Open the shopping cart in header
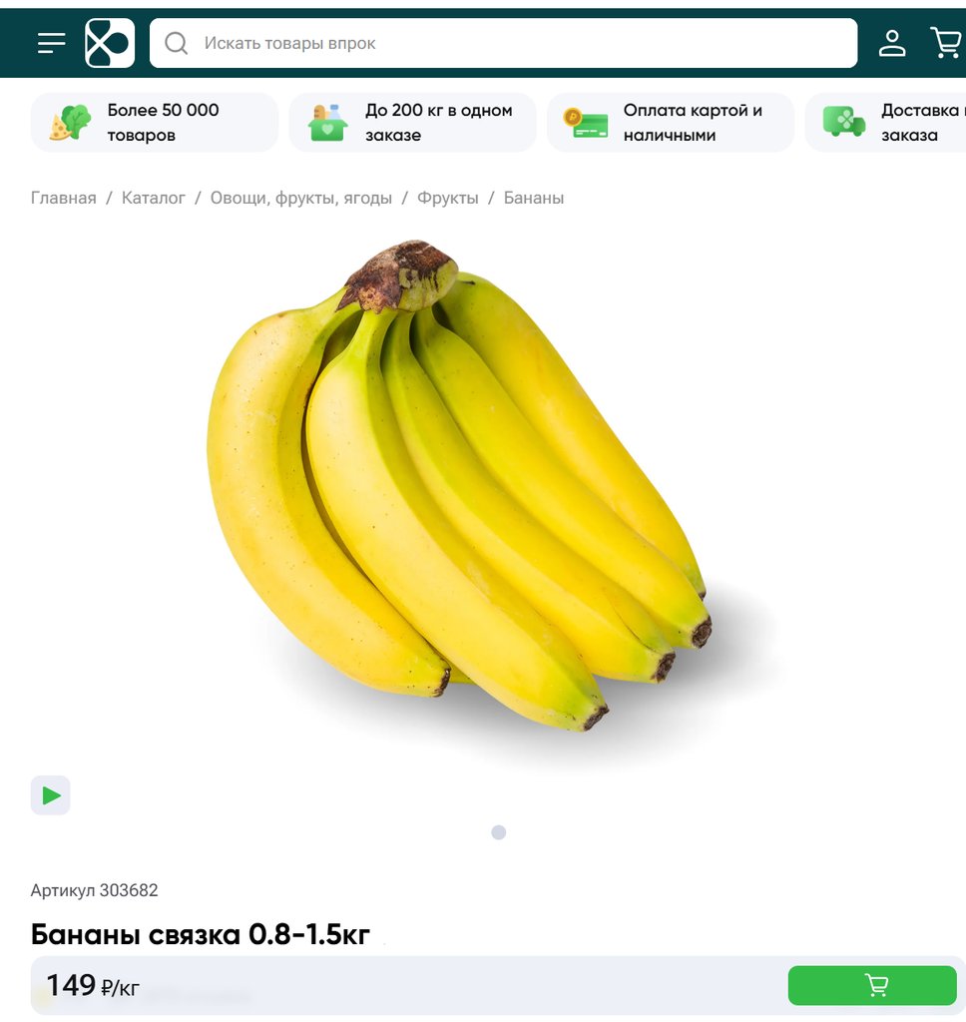This screenshot has width=966, height=1022. 946,43
